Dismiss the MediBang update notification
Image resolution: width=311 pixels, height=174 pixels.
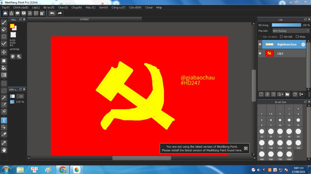click(246, 148)
